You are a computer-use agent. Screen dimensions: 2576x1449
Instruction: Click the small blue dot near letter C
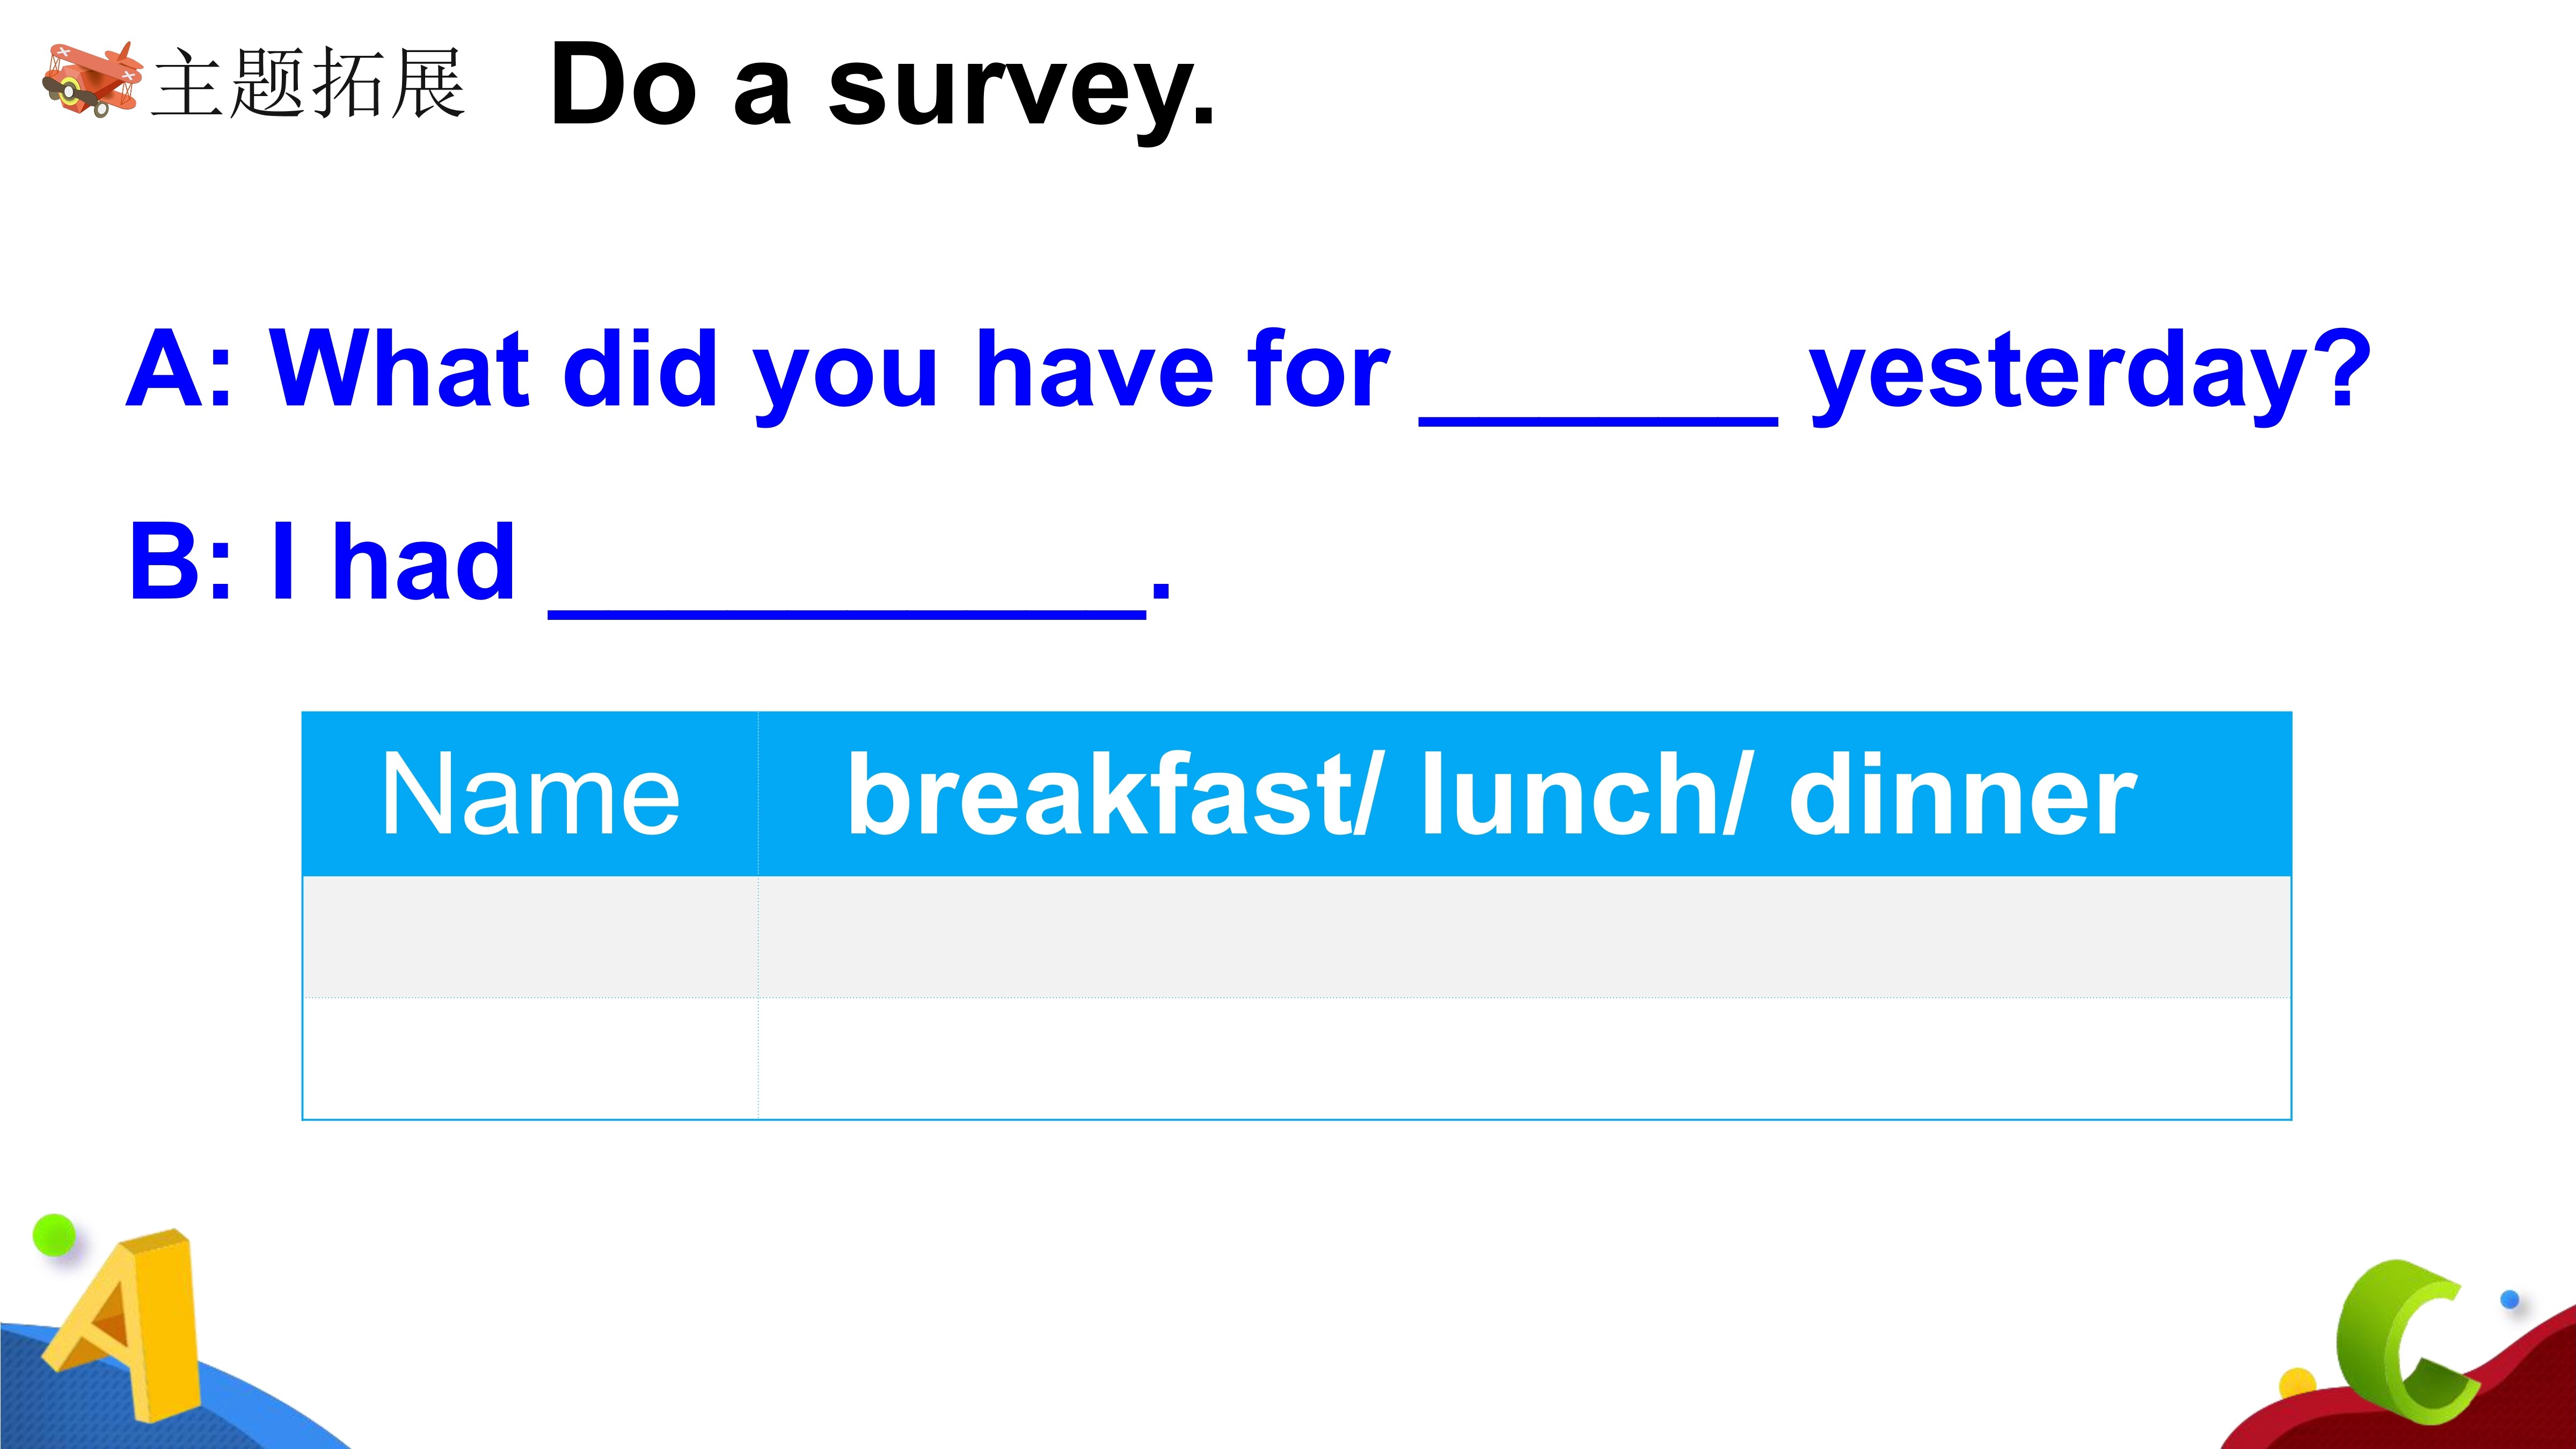2509,1299
